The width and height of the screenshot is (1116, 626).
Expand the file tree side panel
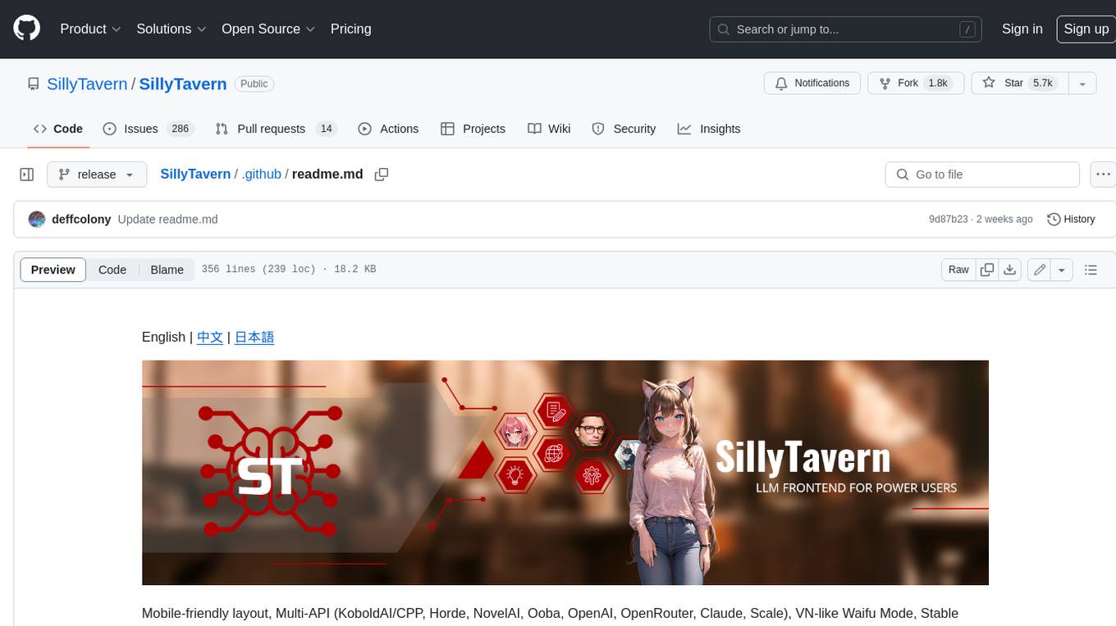[27, 175]
